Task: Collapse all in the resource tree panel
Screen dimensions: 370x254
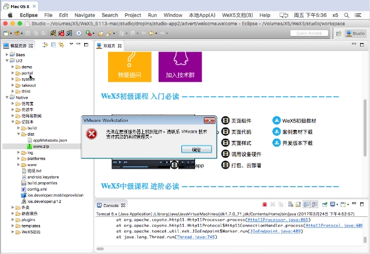Action: [53, 45]
